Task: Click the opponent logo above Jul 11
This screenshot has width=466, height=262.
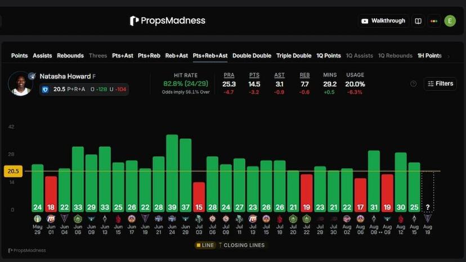Action: (x=239, y=219)
